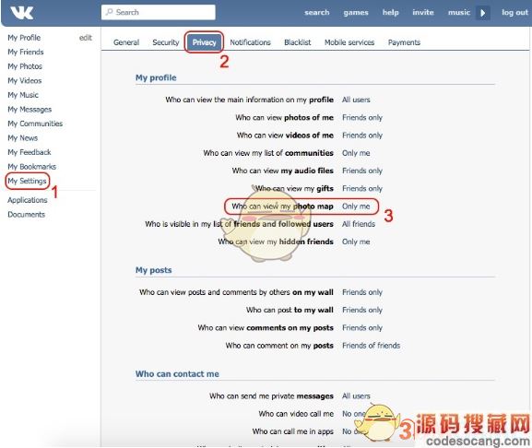Open My Friends in sidebar
Screen dimensions: 532x448
26,52
